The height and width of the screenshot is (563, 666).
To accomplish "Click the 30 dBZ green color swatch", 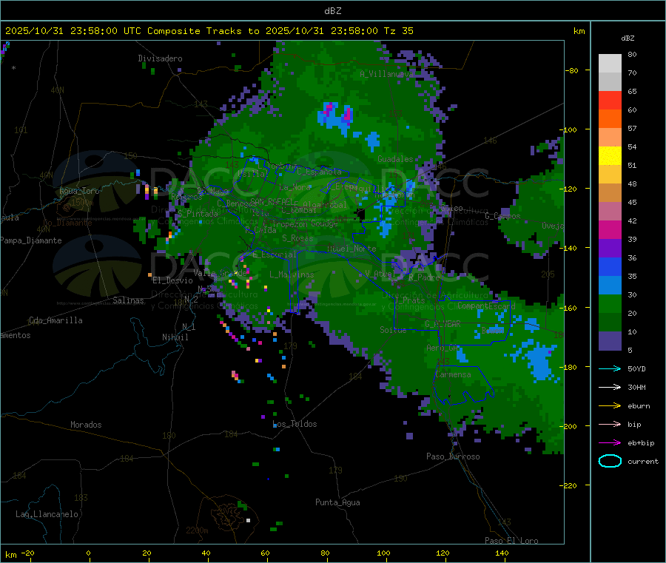I will [610, 304].
